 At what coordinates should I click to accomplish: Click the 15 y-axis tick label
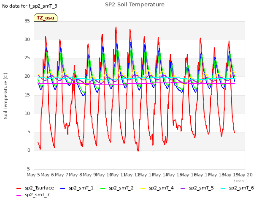click(x=27, y=95)
